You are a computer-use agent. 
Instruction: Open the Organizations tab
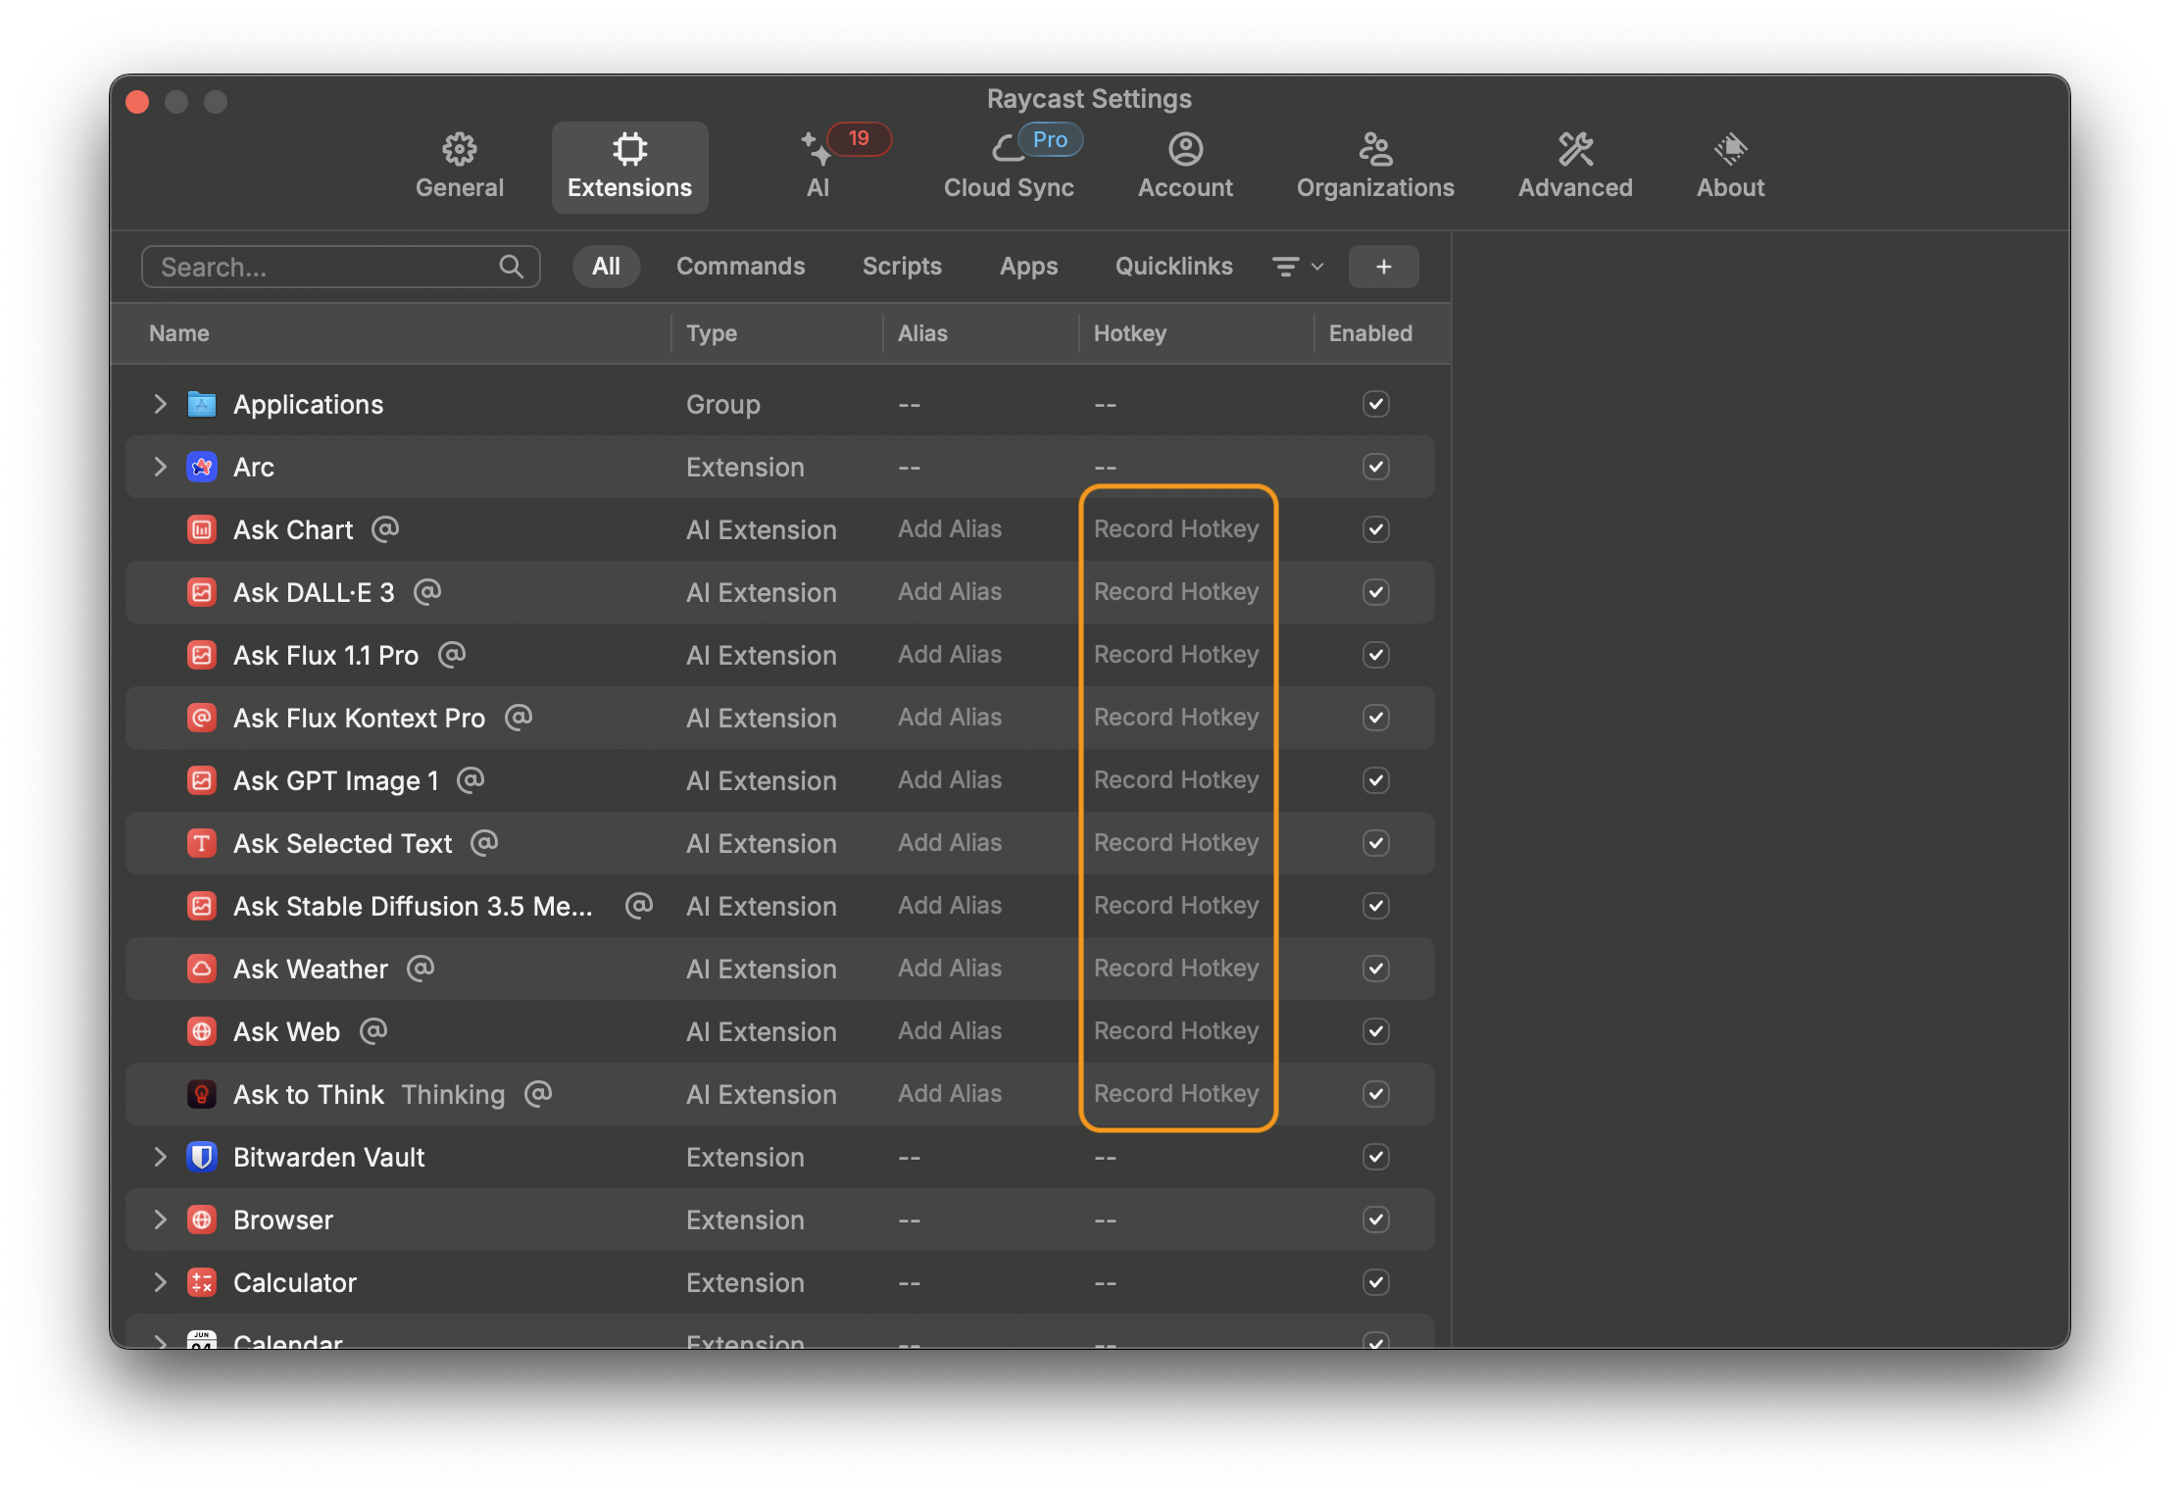pyautogui.click(x=1375, y=167)
